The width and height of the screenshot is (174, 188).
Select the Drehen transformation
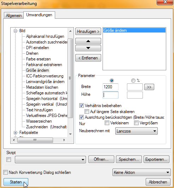[32, 53]
